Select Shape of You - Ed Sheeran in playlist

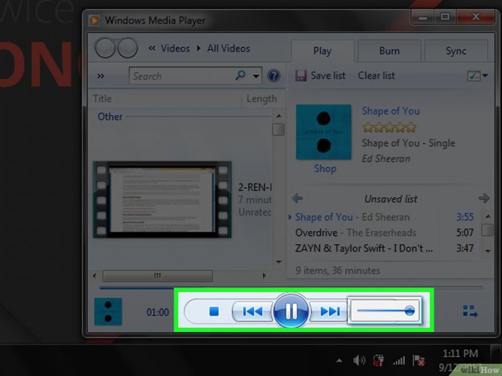point(384,217)
